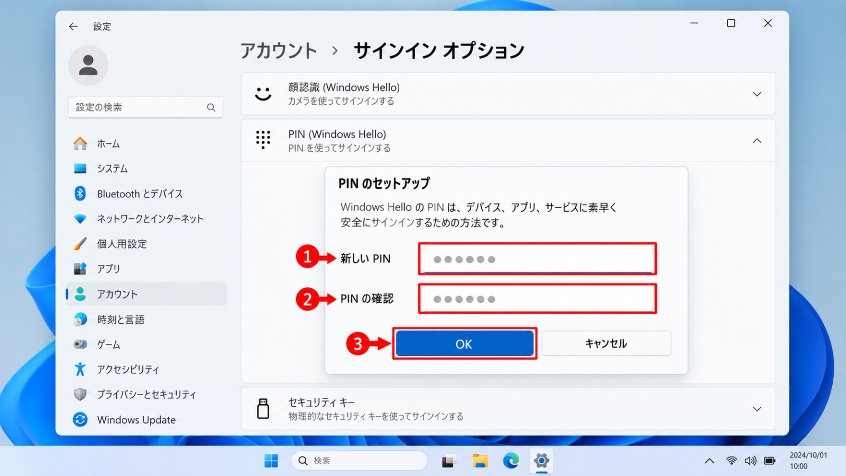Click the キャンセル button

(x=606, y=343)
